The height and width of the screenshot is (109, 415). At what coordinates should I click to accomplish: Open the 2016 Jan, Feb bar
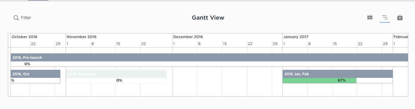(338, 74)
